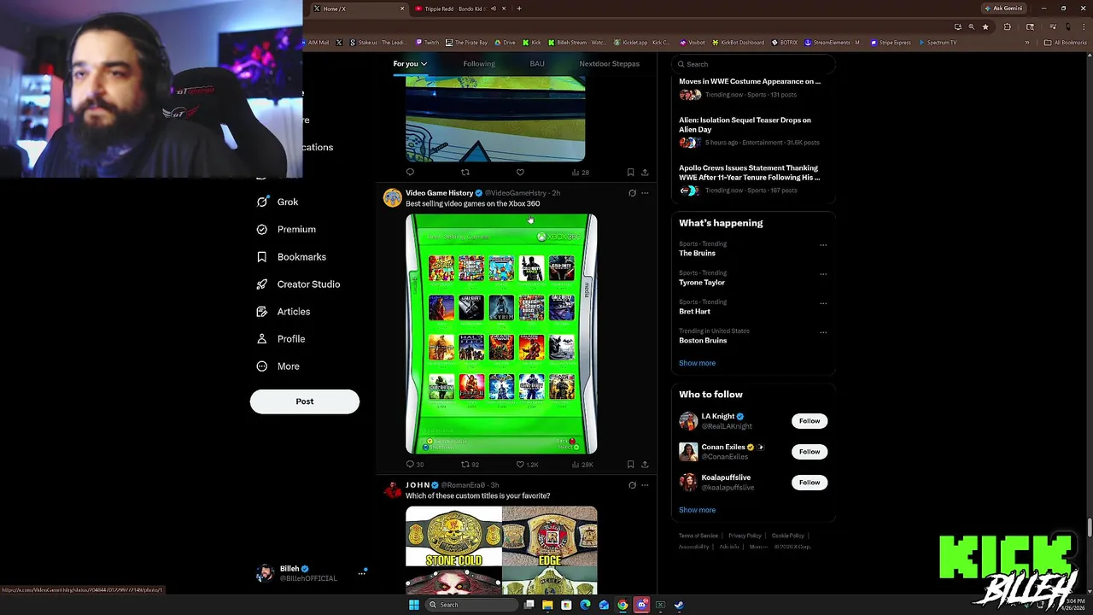Open Grok explain on JOHN post
This screenshot has height=615, width=1093.
(632, 485)
